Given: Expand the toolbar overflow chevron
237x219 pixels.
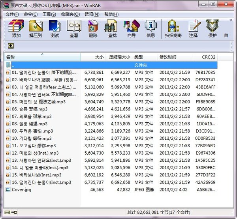Looking at the screenshot, I should [x=231, y=20].
